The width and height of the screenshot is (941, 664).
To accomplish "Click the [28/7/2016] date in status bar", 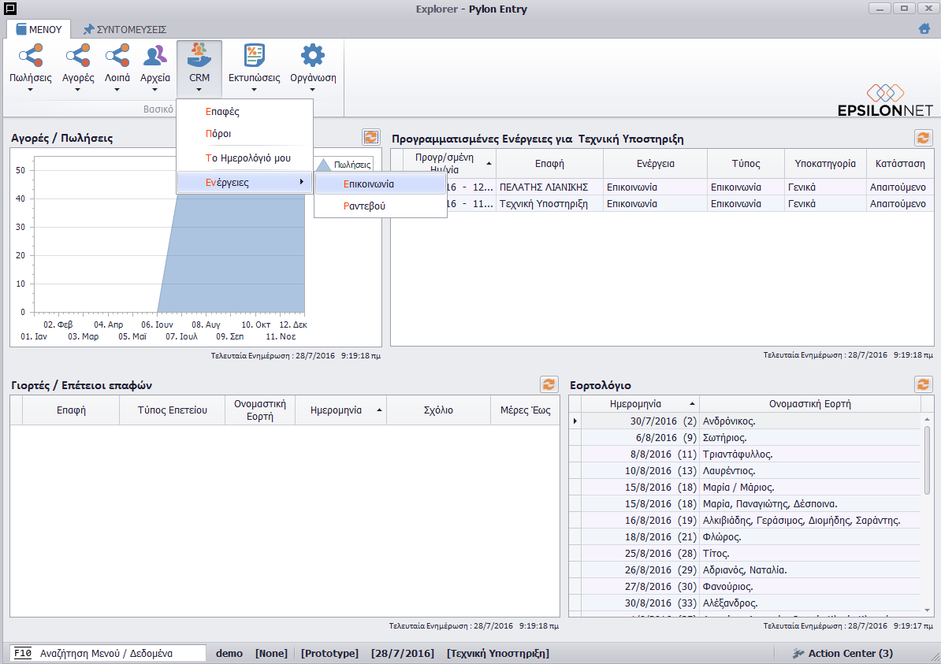I will click(403, 653).
